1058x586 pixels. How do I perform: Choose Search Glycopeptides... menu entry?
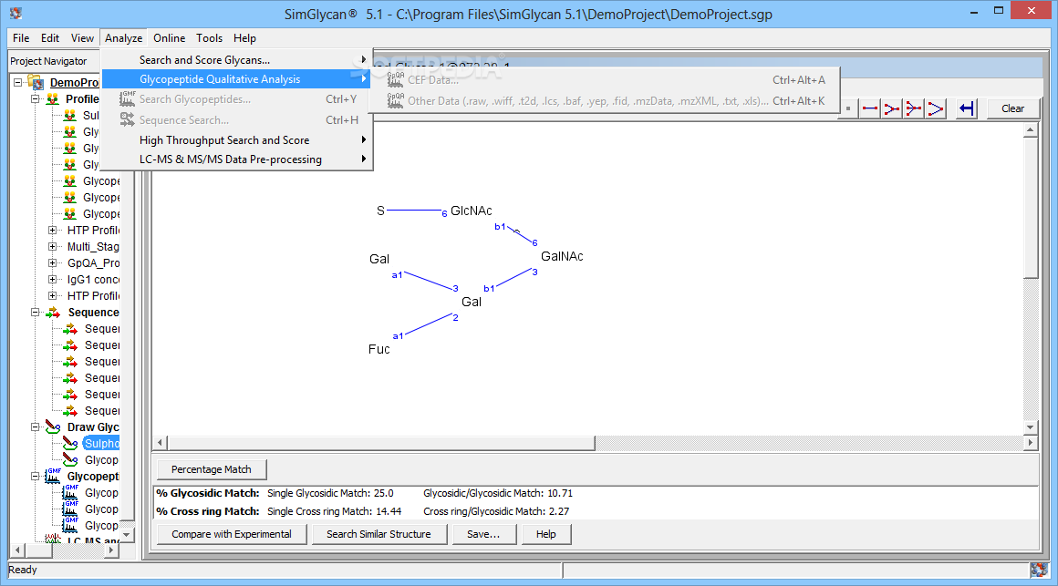point(236,99)
